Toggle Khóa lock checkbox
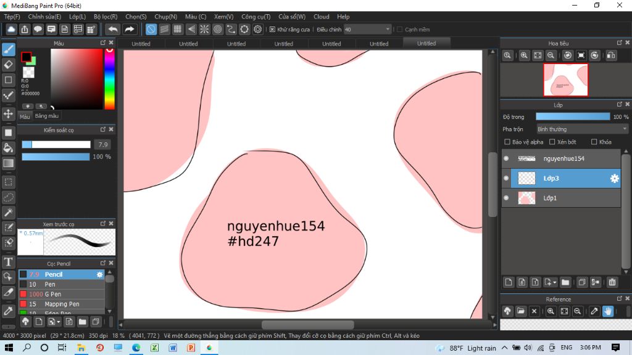Screen dimensions: 632x355 coord(594,142)
